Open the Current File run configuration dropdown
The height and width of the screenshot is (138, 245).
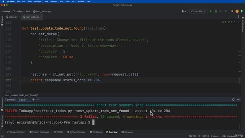(x=198, y=11)
